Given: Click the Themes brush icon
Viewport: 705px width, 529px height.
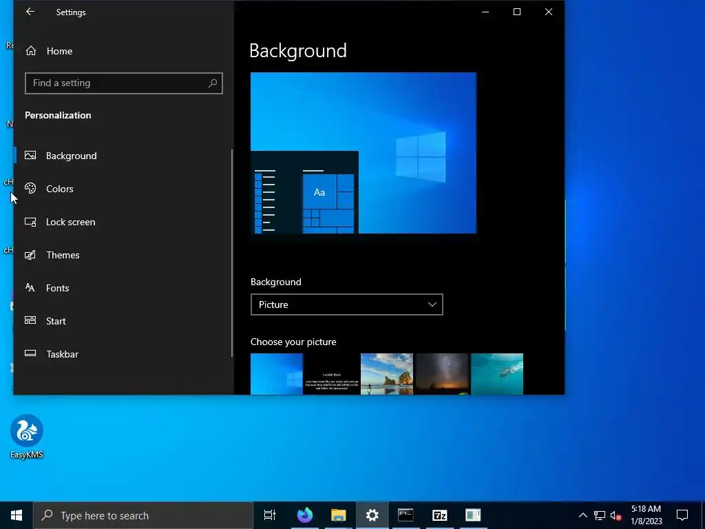Looking at the screenshot, I should 30,255.
